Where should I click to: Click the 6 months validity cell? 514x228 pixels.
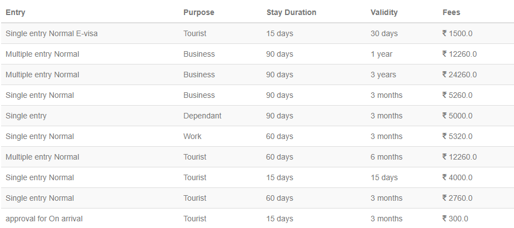pos(386,157)
